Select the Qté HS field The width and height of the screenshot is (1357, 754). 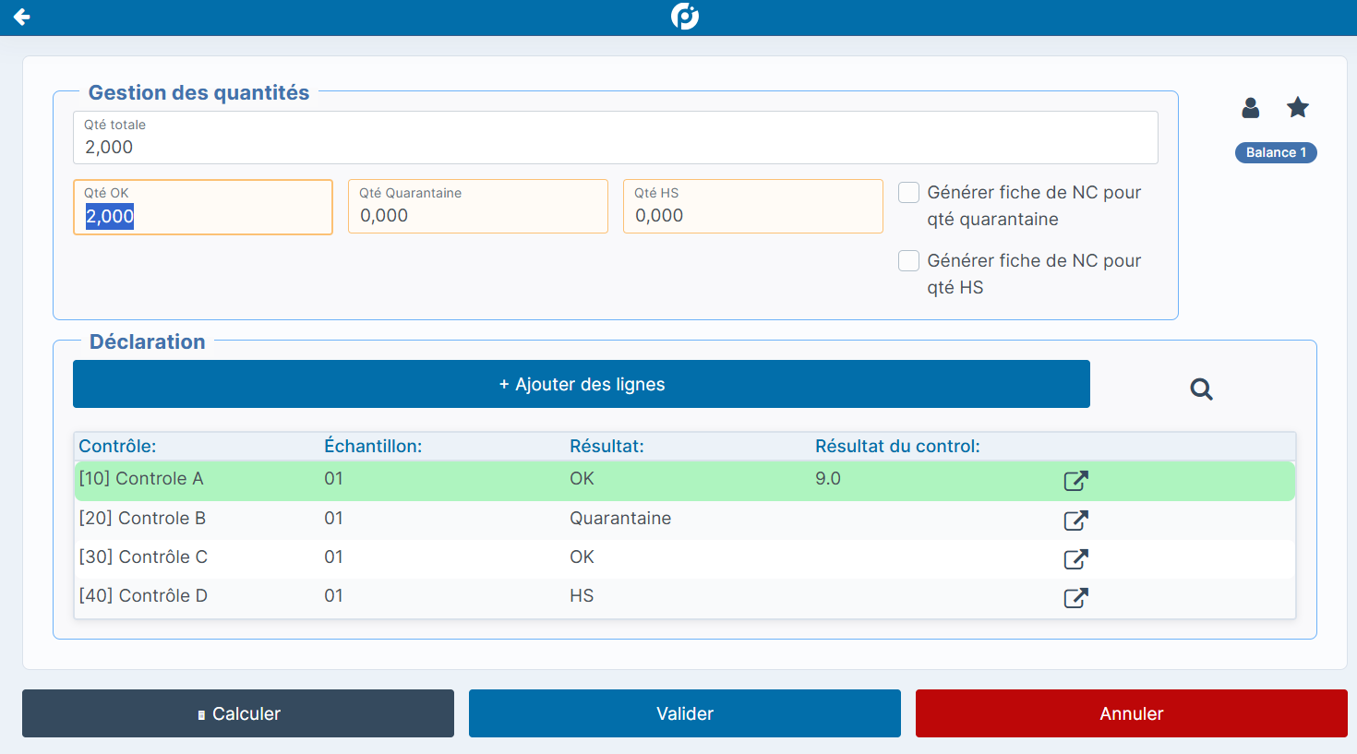tap(752, 215)
